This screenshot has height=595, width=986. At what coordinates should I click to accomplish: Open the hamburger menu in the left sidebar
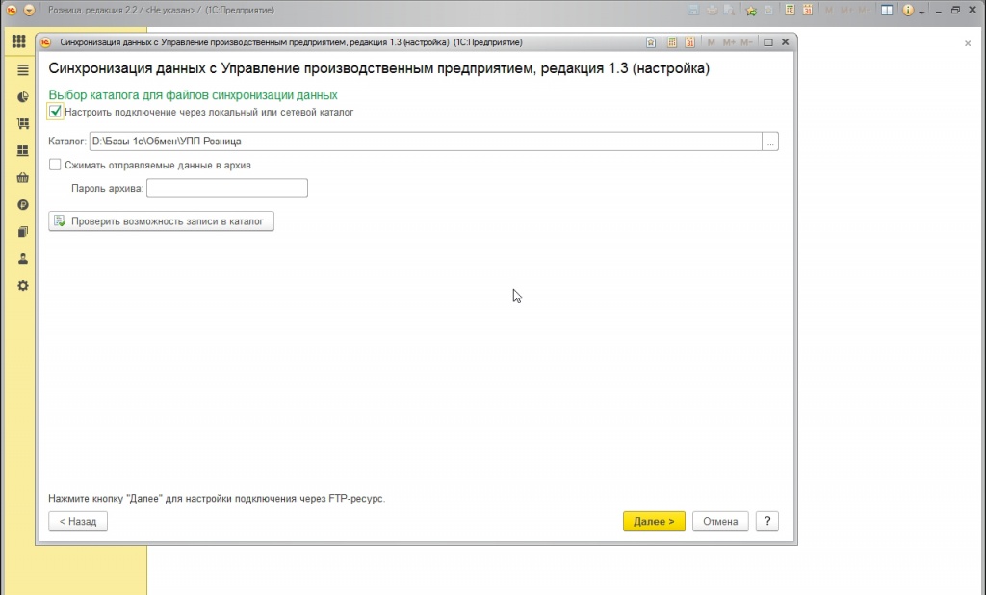pos(23,70)
